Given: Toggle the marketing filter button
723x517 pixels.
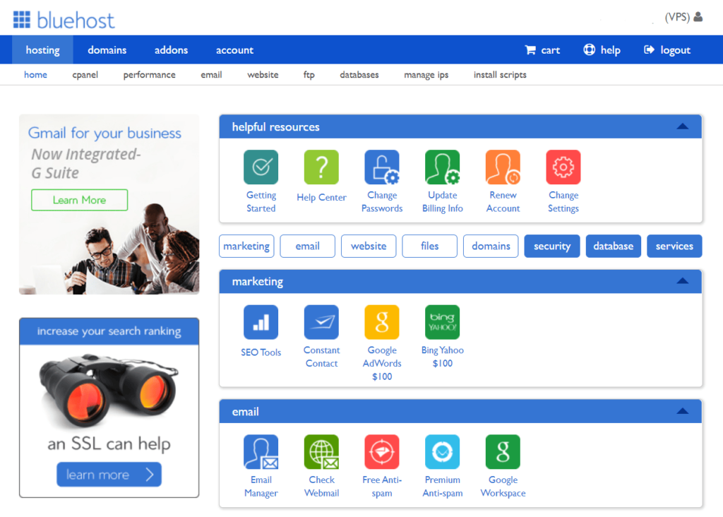Looking at the screenshot, I should coord(246,246).
